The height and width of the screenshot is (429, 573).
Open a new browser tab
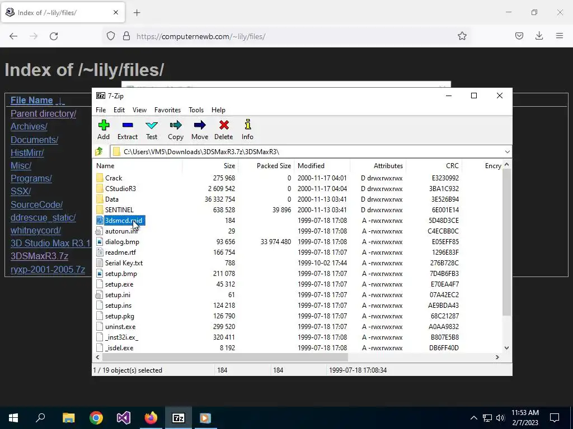[x=137, y=13]
